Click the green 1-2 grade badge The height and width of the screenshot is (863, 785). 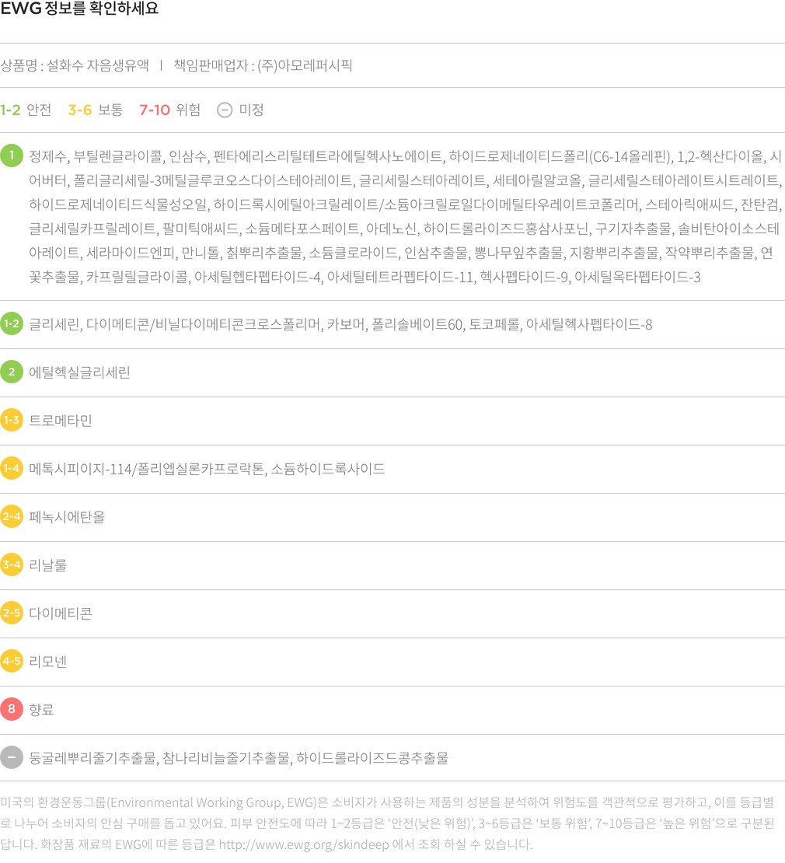click(x=12, y=323)
